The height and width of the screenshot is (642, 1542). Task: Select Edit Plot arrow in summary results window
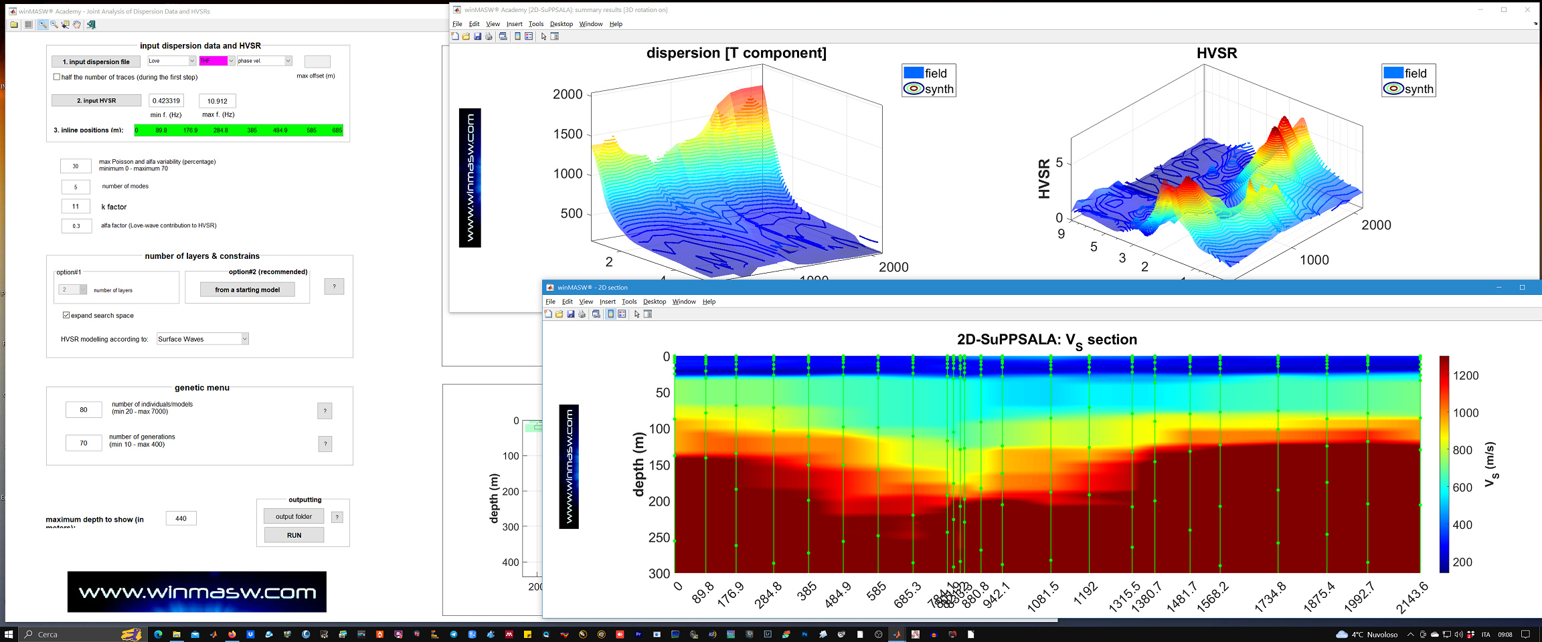tap(543, 36)
